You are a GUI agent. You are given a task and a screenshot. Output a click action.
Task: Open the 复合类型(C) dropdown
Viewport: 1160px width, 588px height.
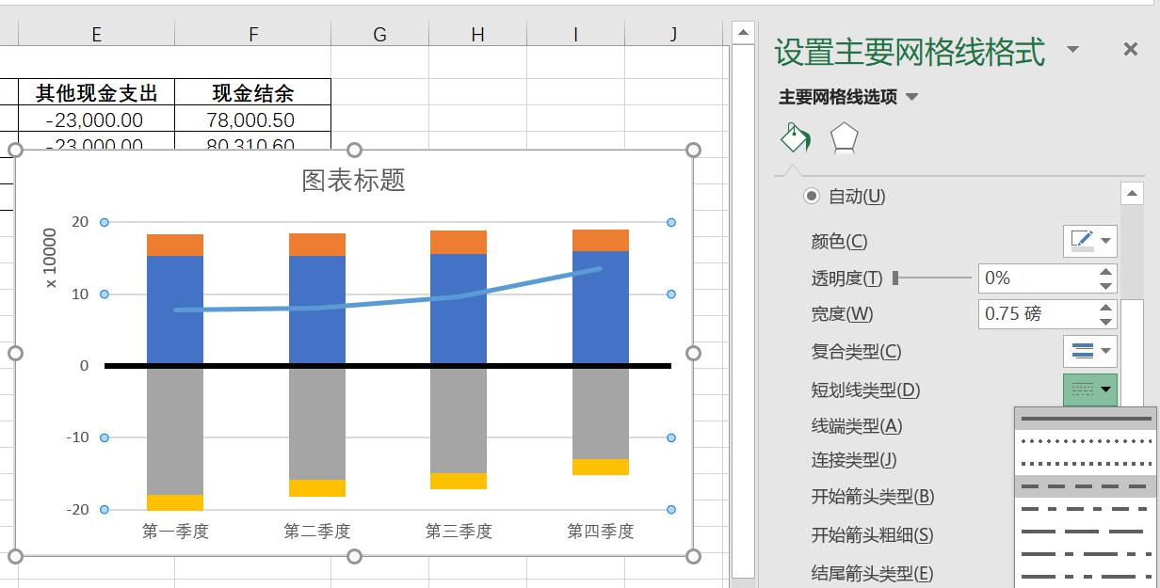[x=1089, y=351]
